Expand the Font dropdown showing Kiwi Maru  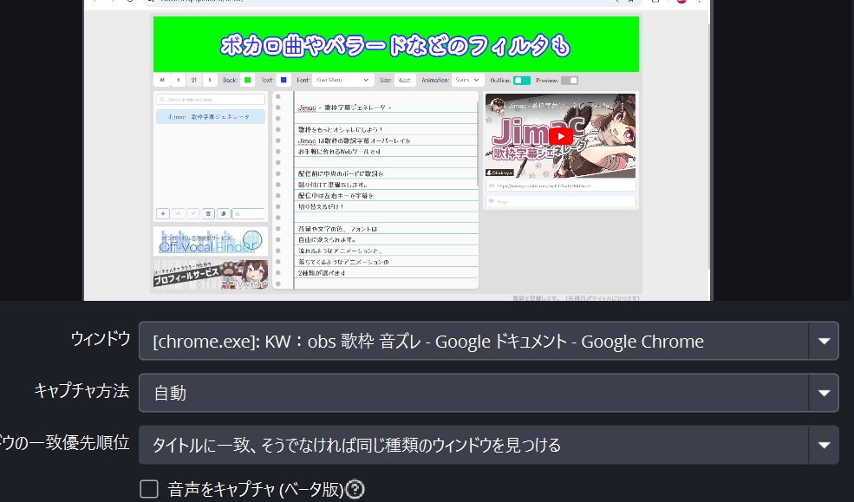343,80
